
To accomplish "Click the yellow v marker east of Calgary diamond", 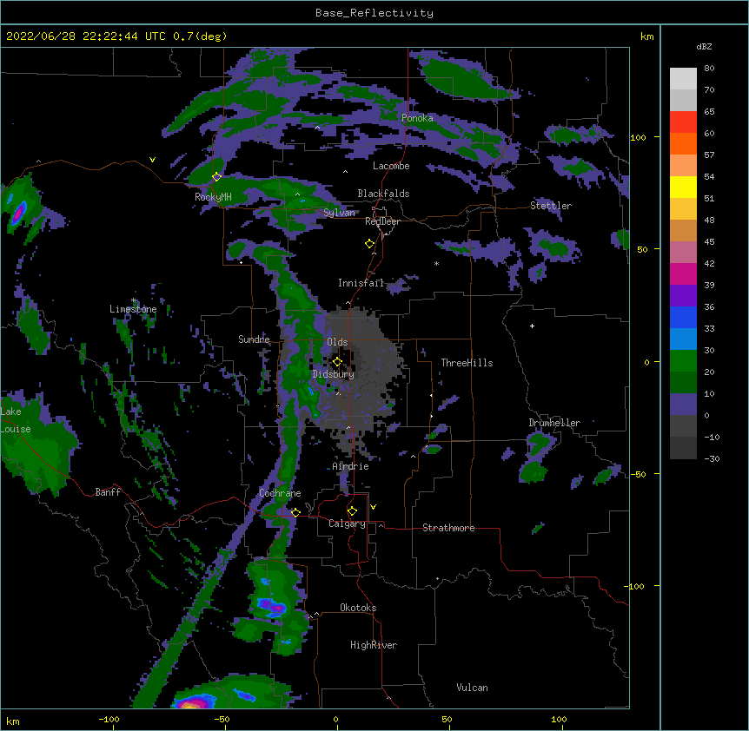I will pyautogui.click(x=373, y=507).
